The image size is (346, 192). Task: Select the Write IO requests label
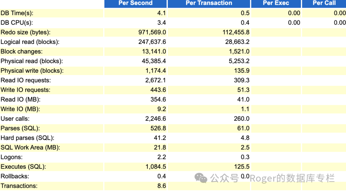pyautogui.click(x=25, y=90)
